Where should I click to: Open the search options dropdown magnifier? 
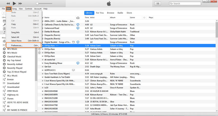click(x=172, y=4)
